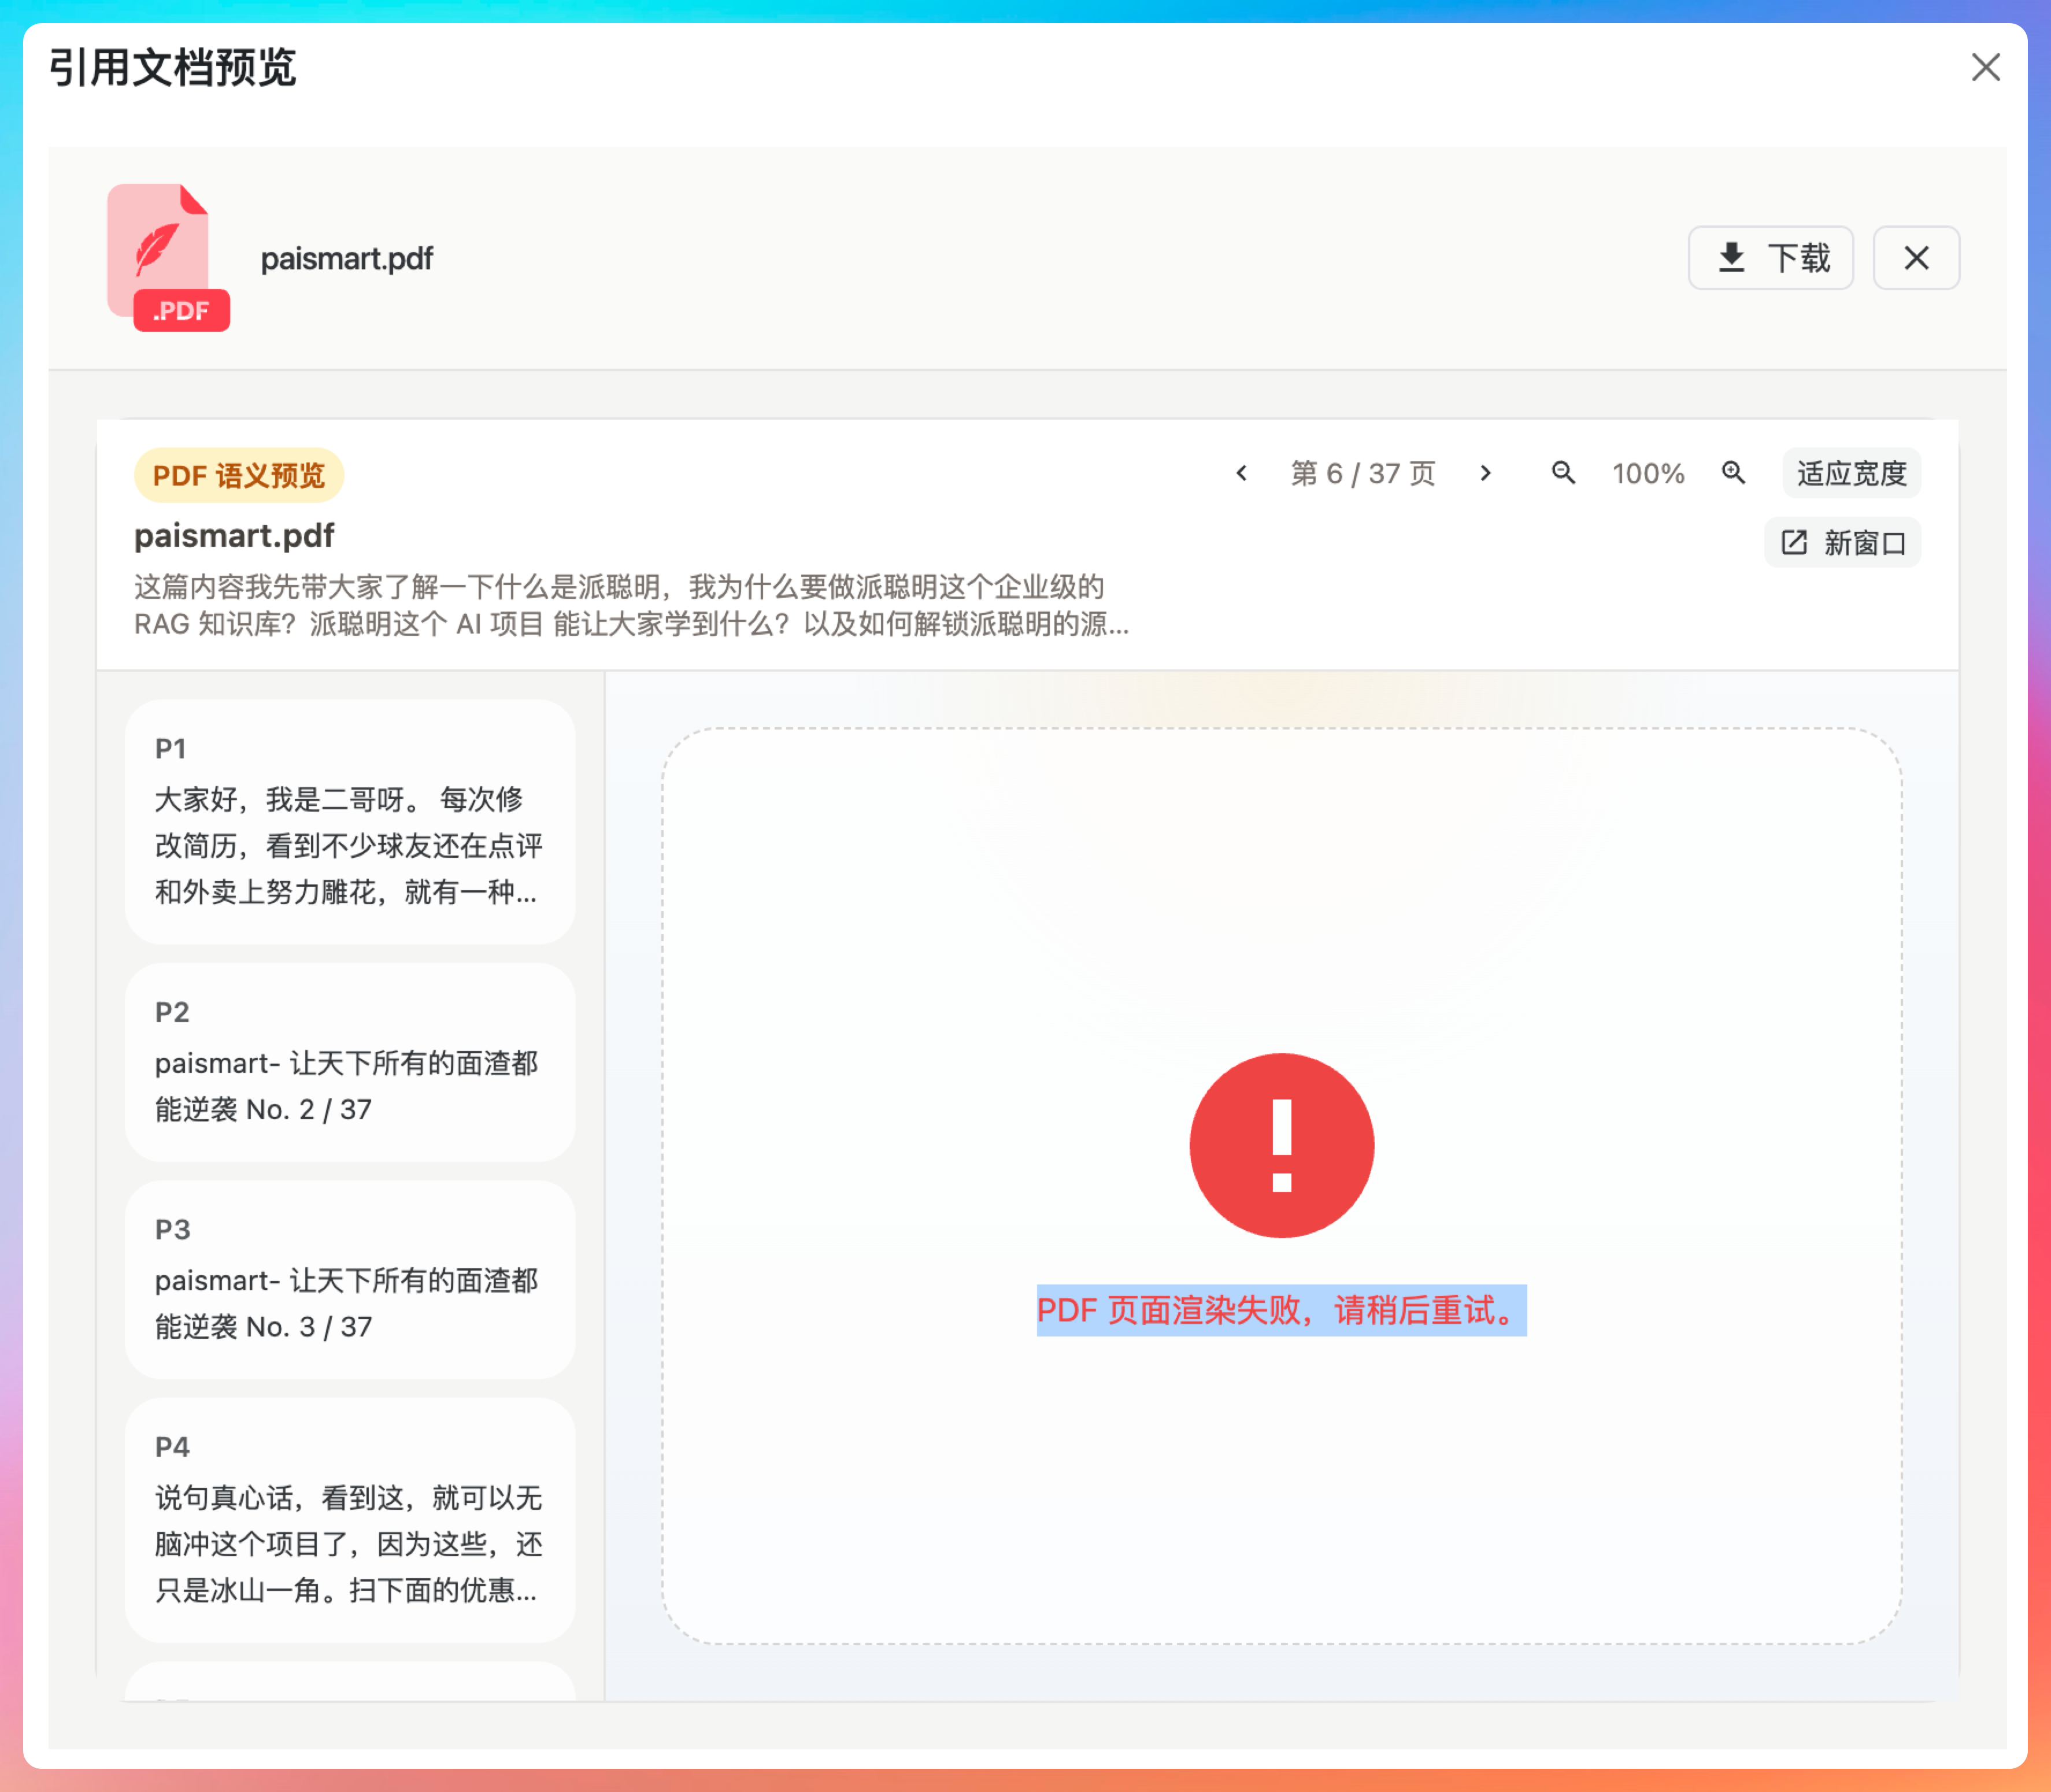Click the 第 6 / 37 页 page indicator
Viewport: 2051px width, 1792px height.
pyautogui.click(x=1363, y=473)
